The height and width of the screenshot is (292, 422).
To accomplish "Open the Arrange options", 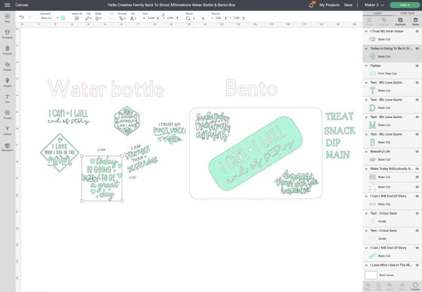I will (x=122, y=18).
